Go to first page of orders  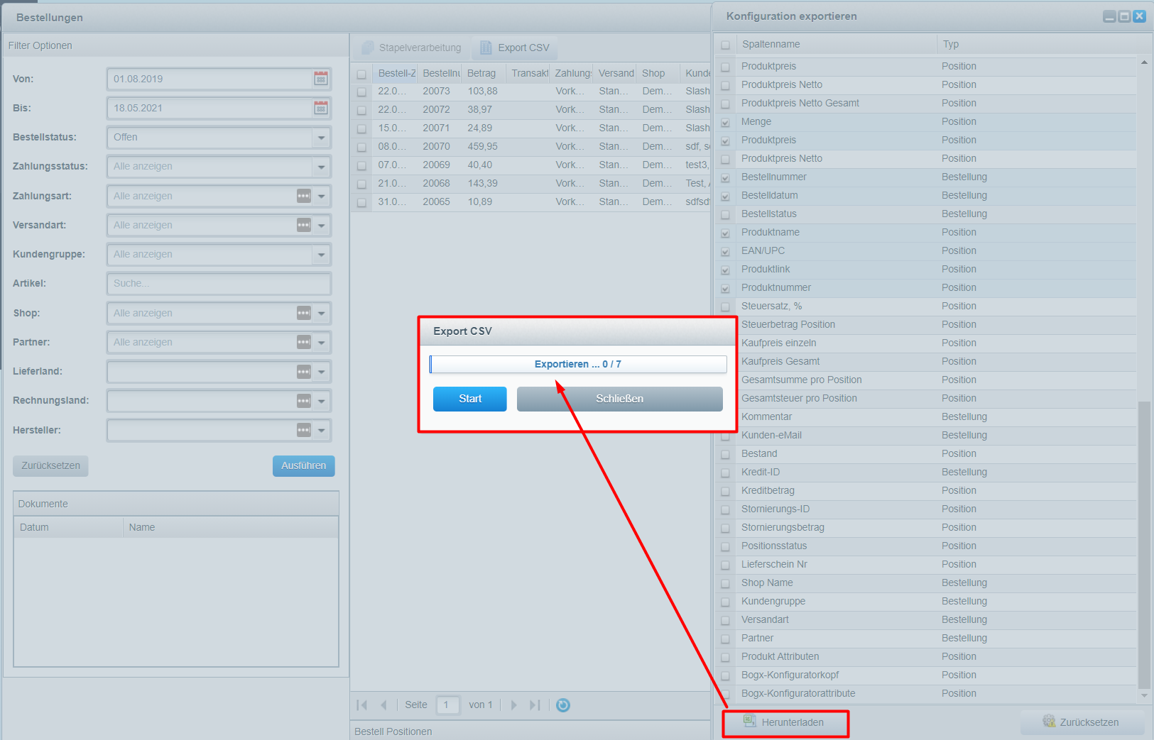point(362,705)
